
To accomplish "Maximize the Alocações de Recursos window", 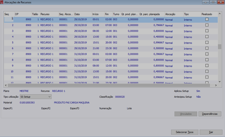I will pos(213,2).
